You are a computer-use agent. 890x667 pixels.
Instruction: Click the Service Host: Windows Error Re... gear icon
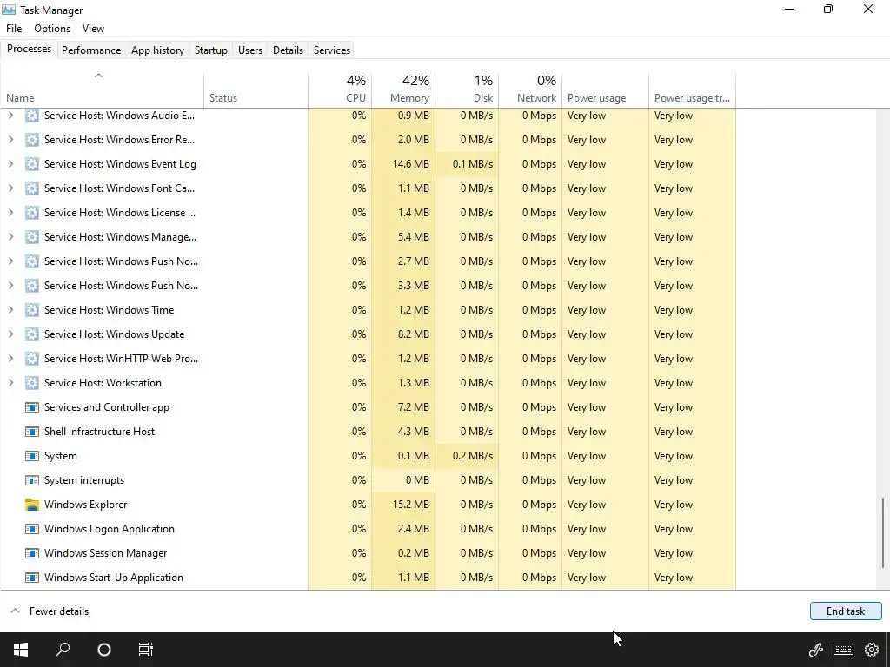coord(32,140)
